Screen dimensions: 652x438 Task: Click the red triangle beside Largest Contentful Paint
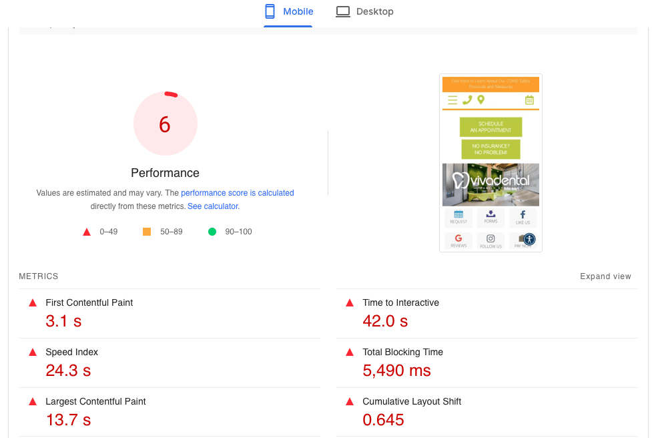click(33, 402)
